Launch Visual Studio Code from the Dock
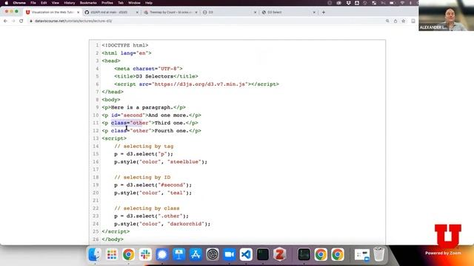This screenshot has height=266, width=474. [246, 254]
